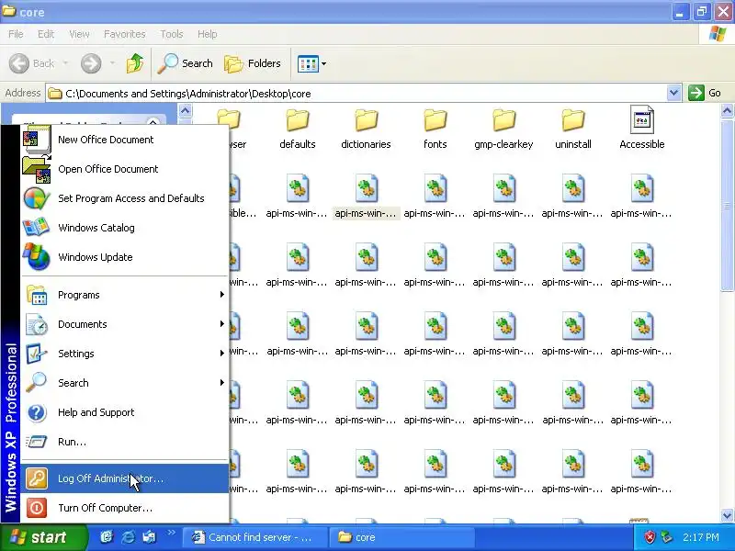Launch Windows Catalog

[x=125, y=228]
